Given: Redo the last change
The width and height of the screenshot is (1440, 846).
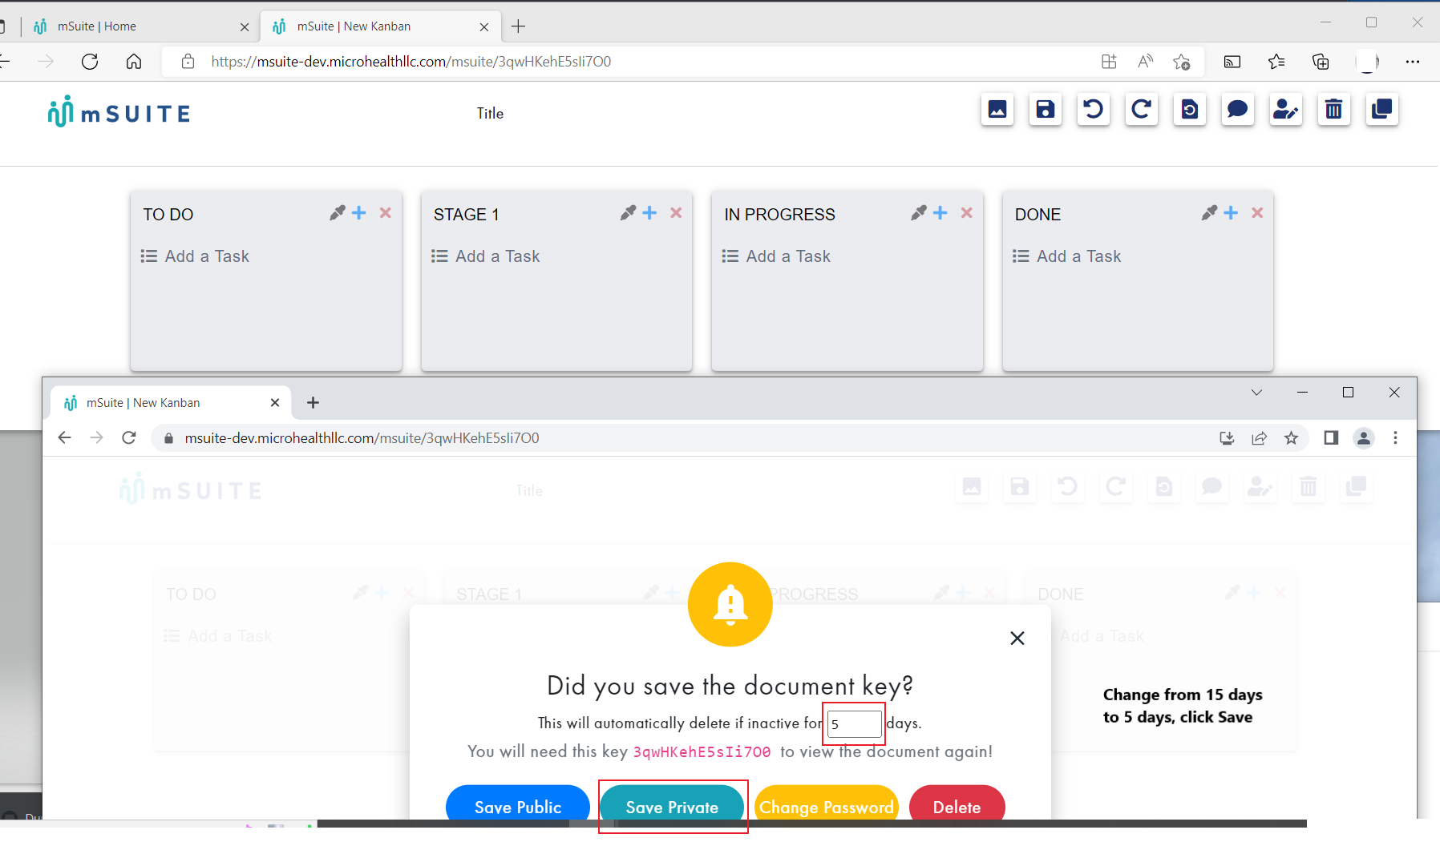Looking at the screenshot, I should coord(1142,110).
